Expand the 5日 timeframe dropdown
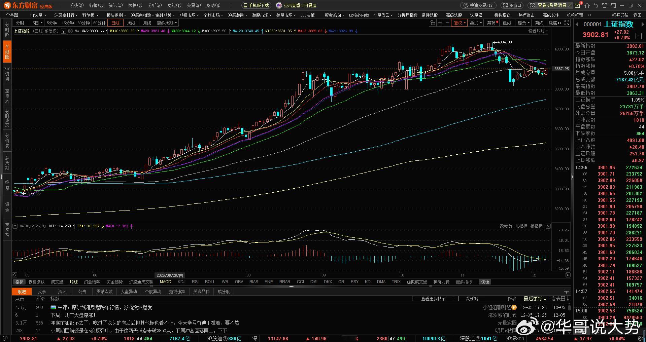Image resolution: width=646 pixels, height=342 pixels. (37, 23)
